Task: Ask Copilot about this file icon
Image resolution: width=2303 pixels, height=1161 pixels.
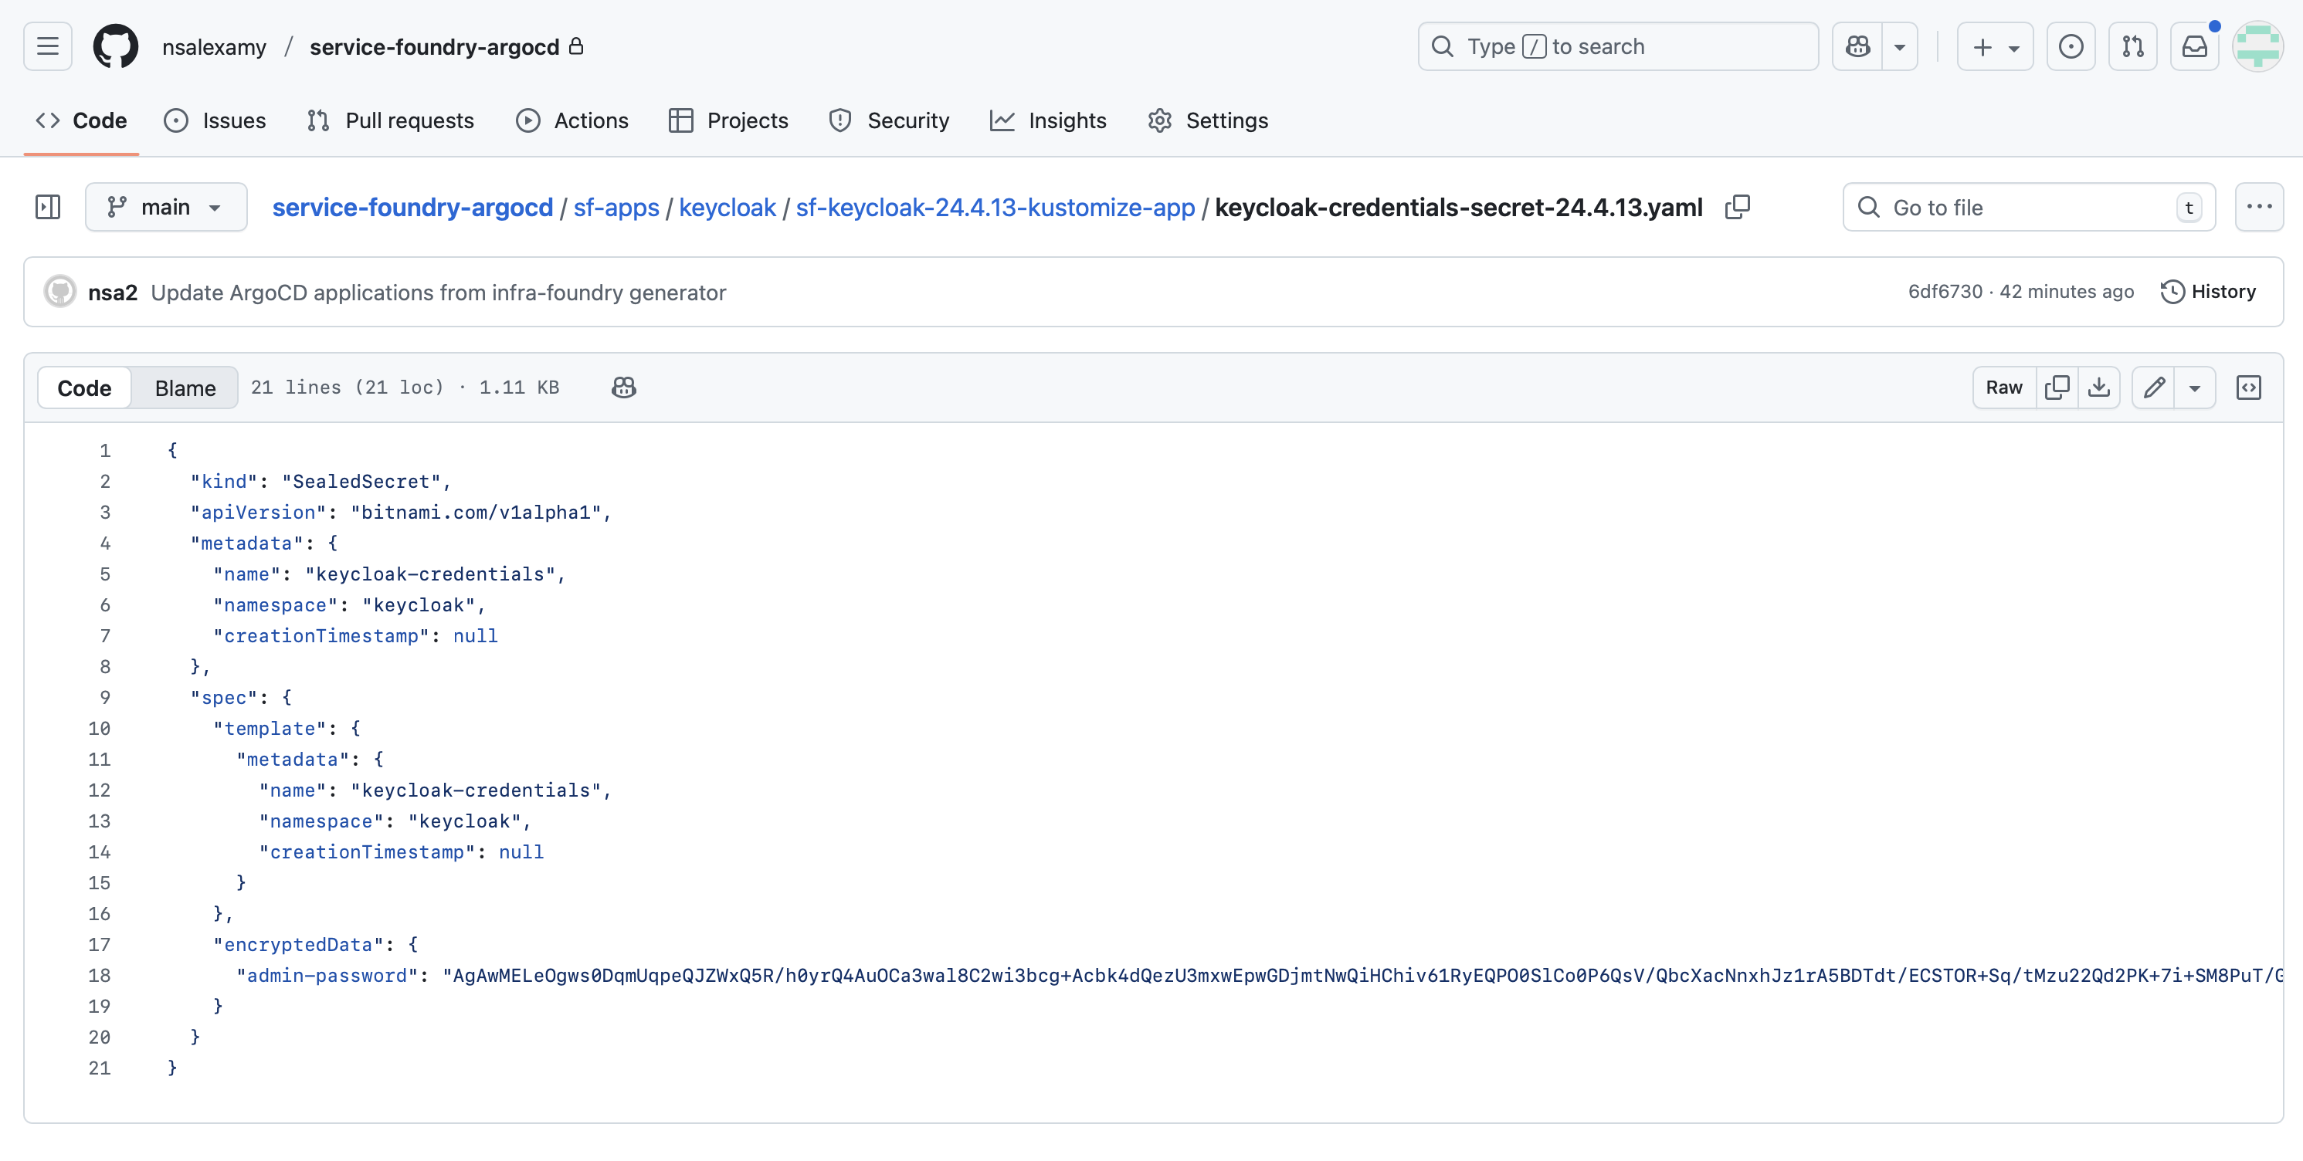Action: point(624,388)
